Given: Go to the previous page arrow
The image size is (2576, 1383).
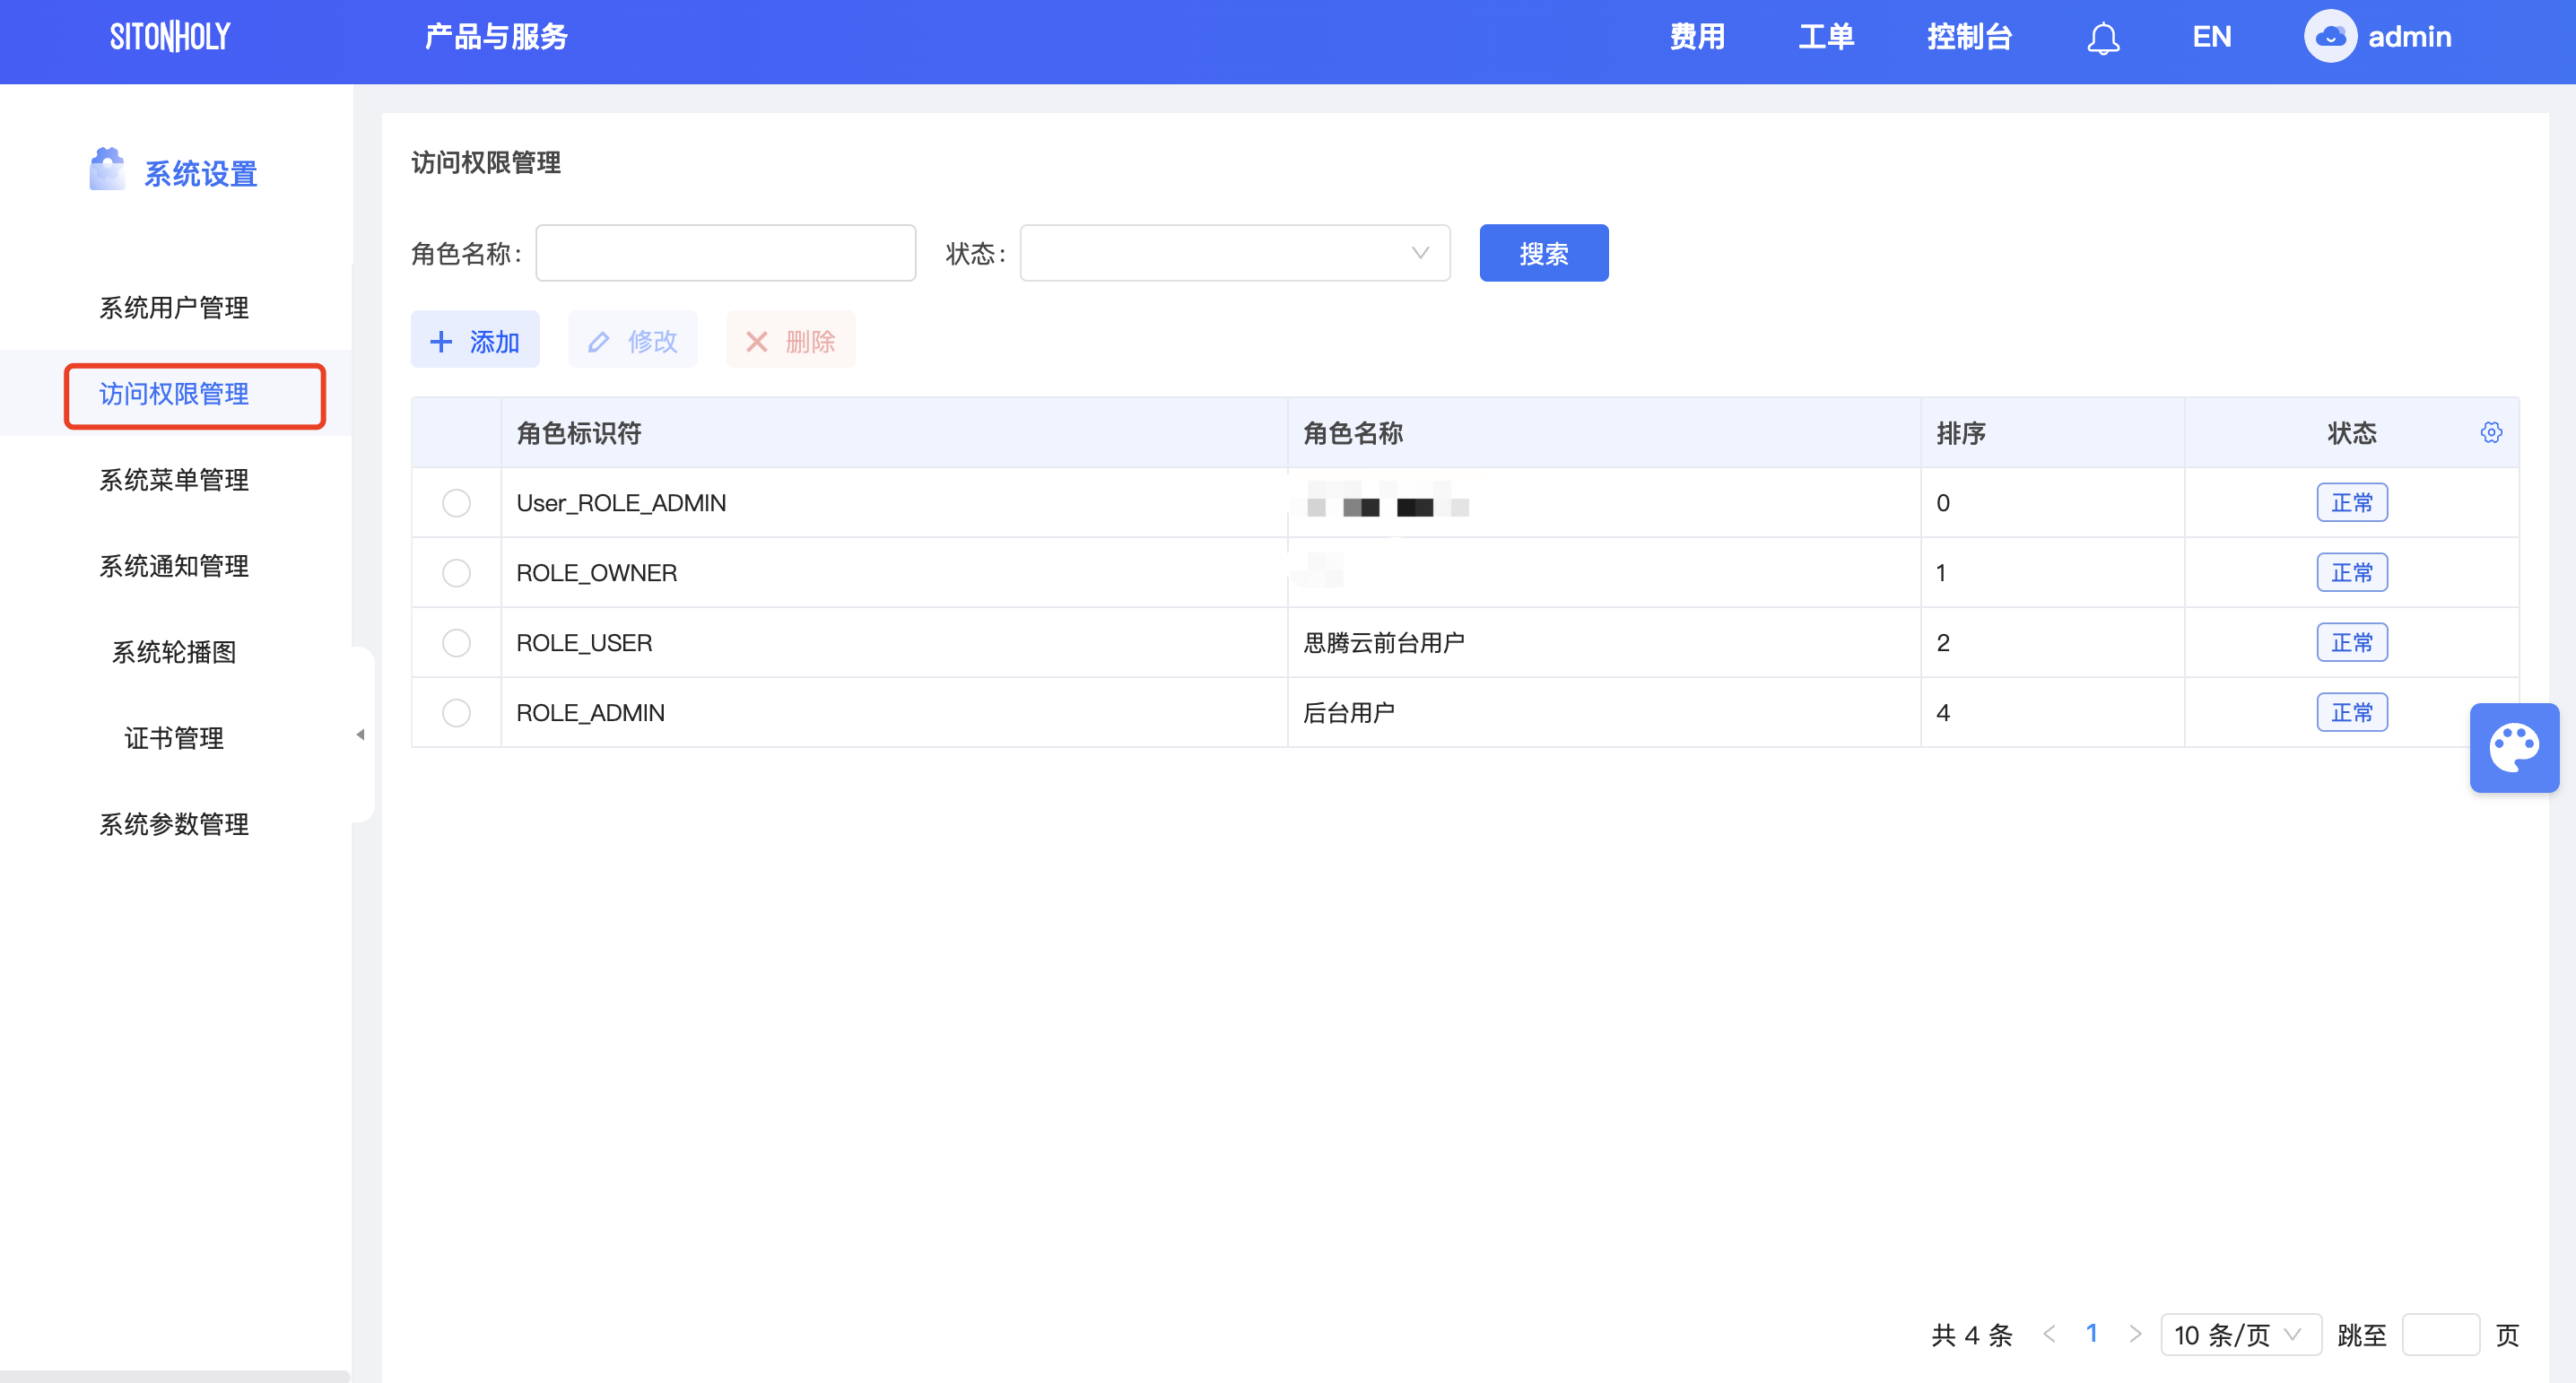Looking at the screenshot, I should coord(2049,1334).
